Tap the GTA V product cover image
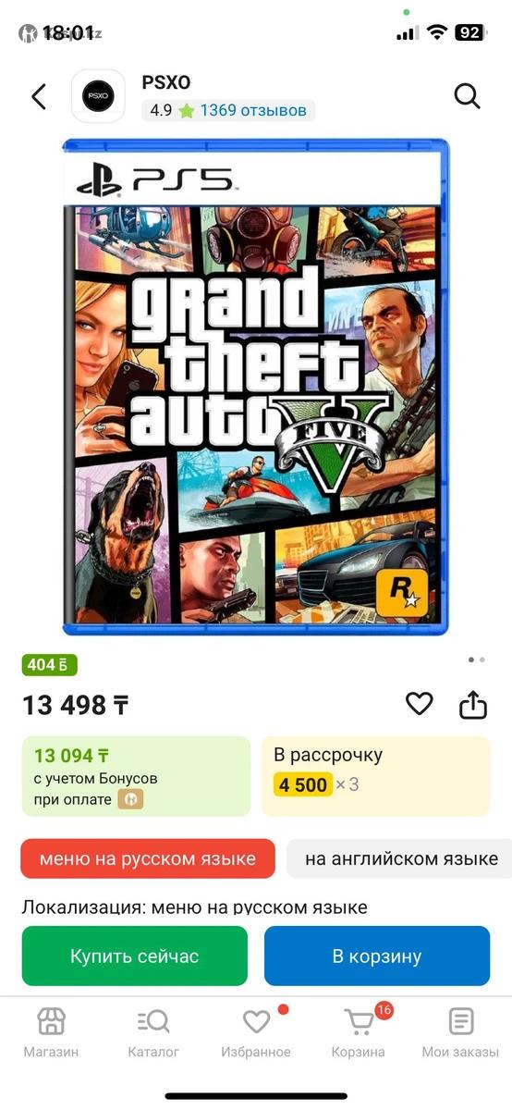Viewport: 512px width, 1110px height. click(x=256, y=387)
